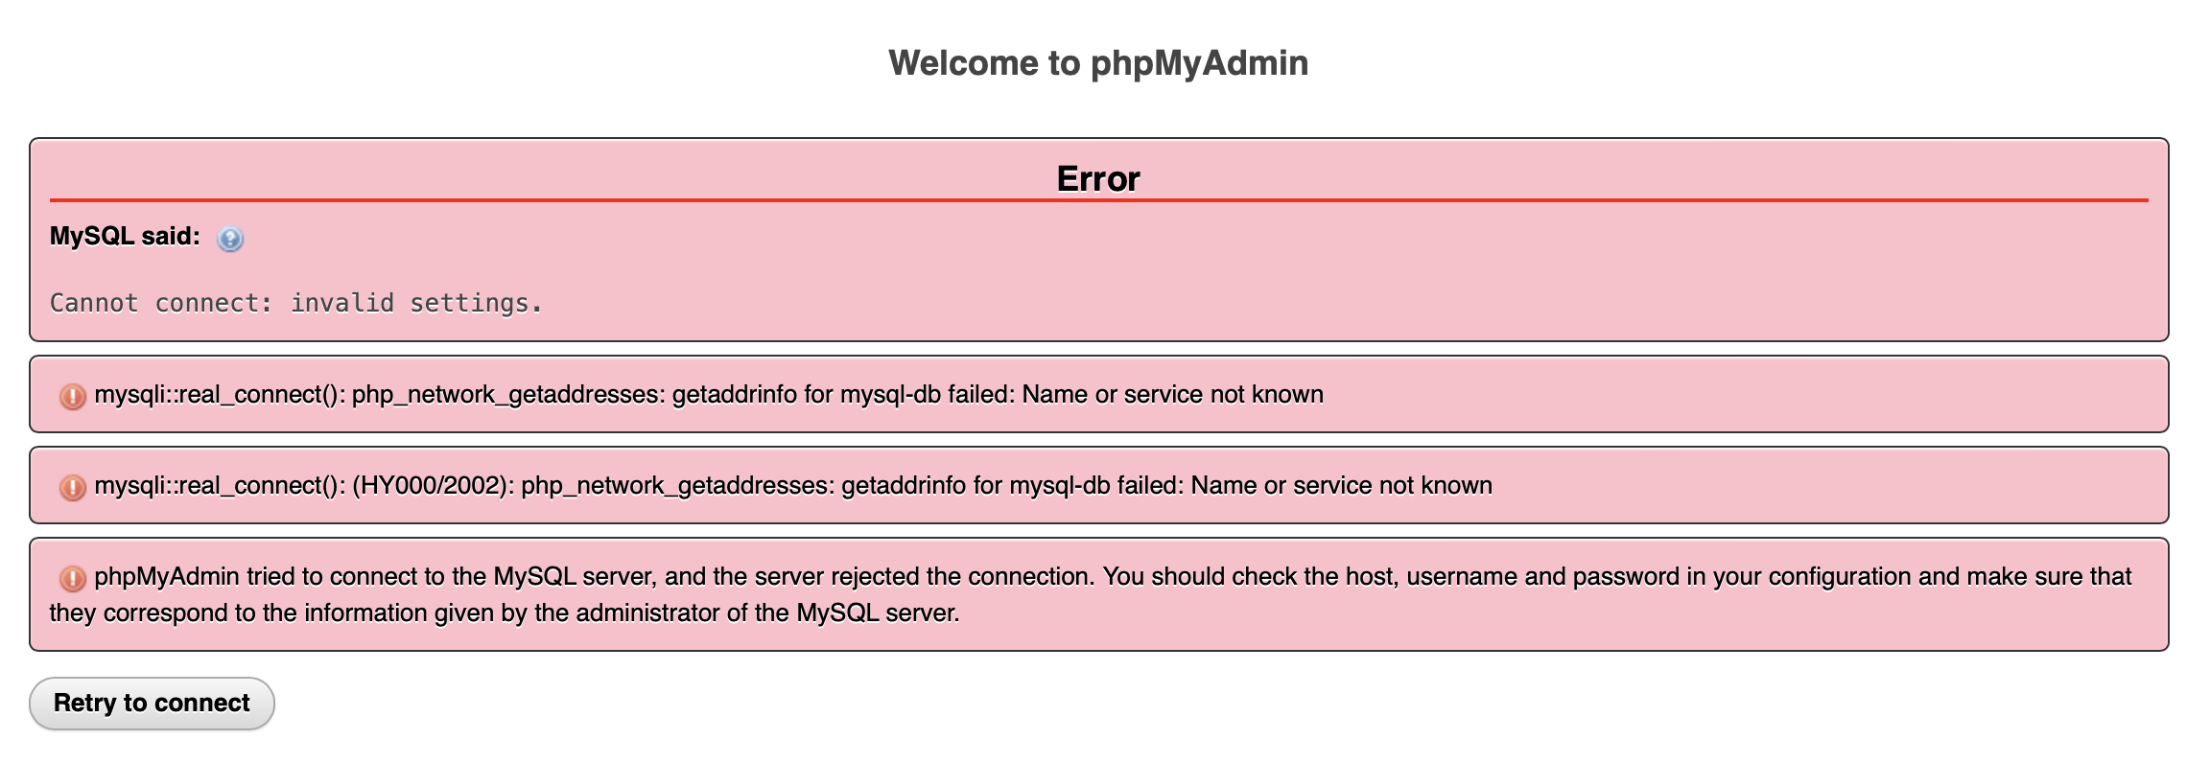Viewport: 2210px width, 763px height.
Task: Click "mysqli::real_connect():" at the start of the first error
Action: point(220,395)
